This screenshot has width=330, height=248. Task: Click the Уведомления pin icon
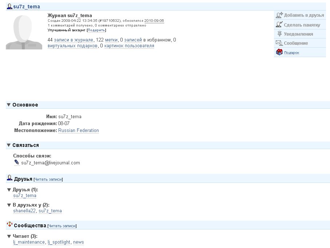[x=279, y=34]
